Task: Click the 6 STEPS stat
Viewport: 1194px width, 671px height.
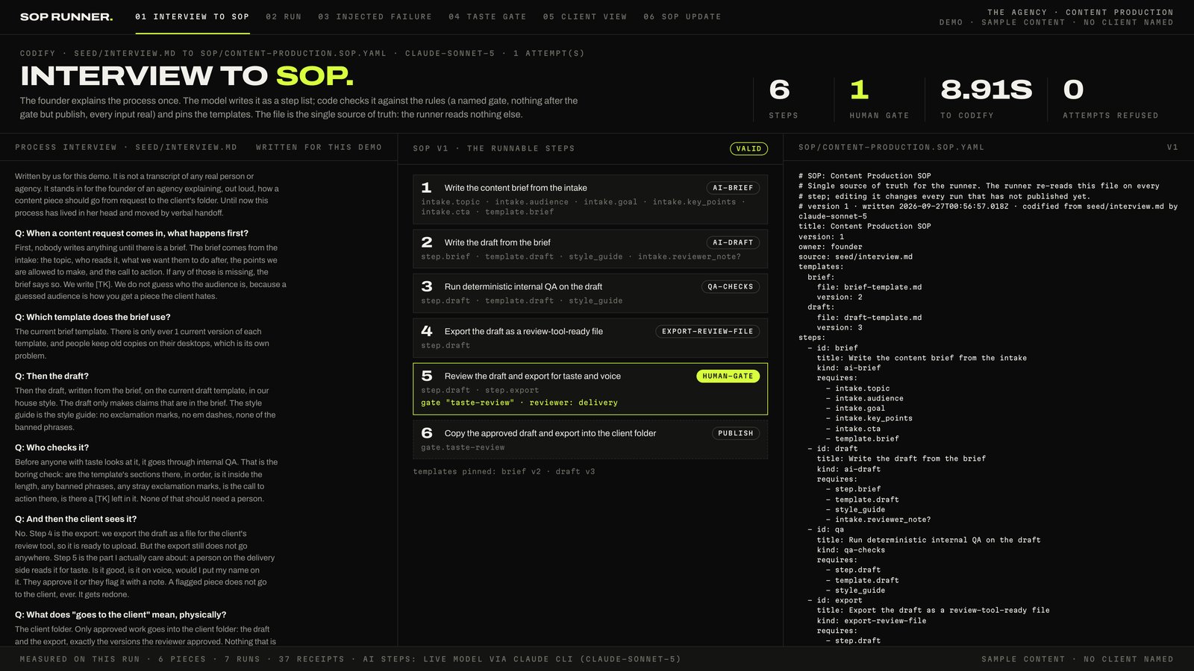Action: 784,99
